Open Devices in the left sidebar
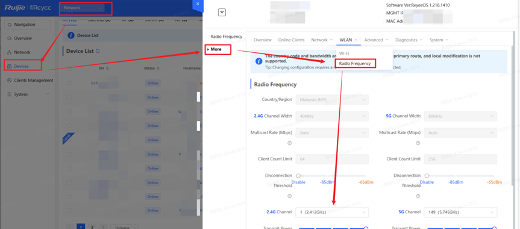Screen dimensions: 520x229 click(x=21, y=66)
